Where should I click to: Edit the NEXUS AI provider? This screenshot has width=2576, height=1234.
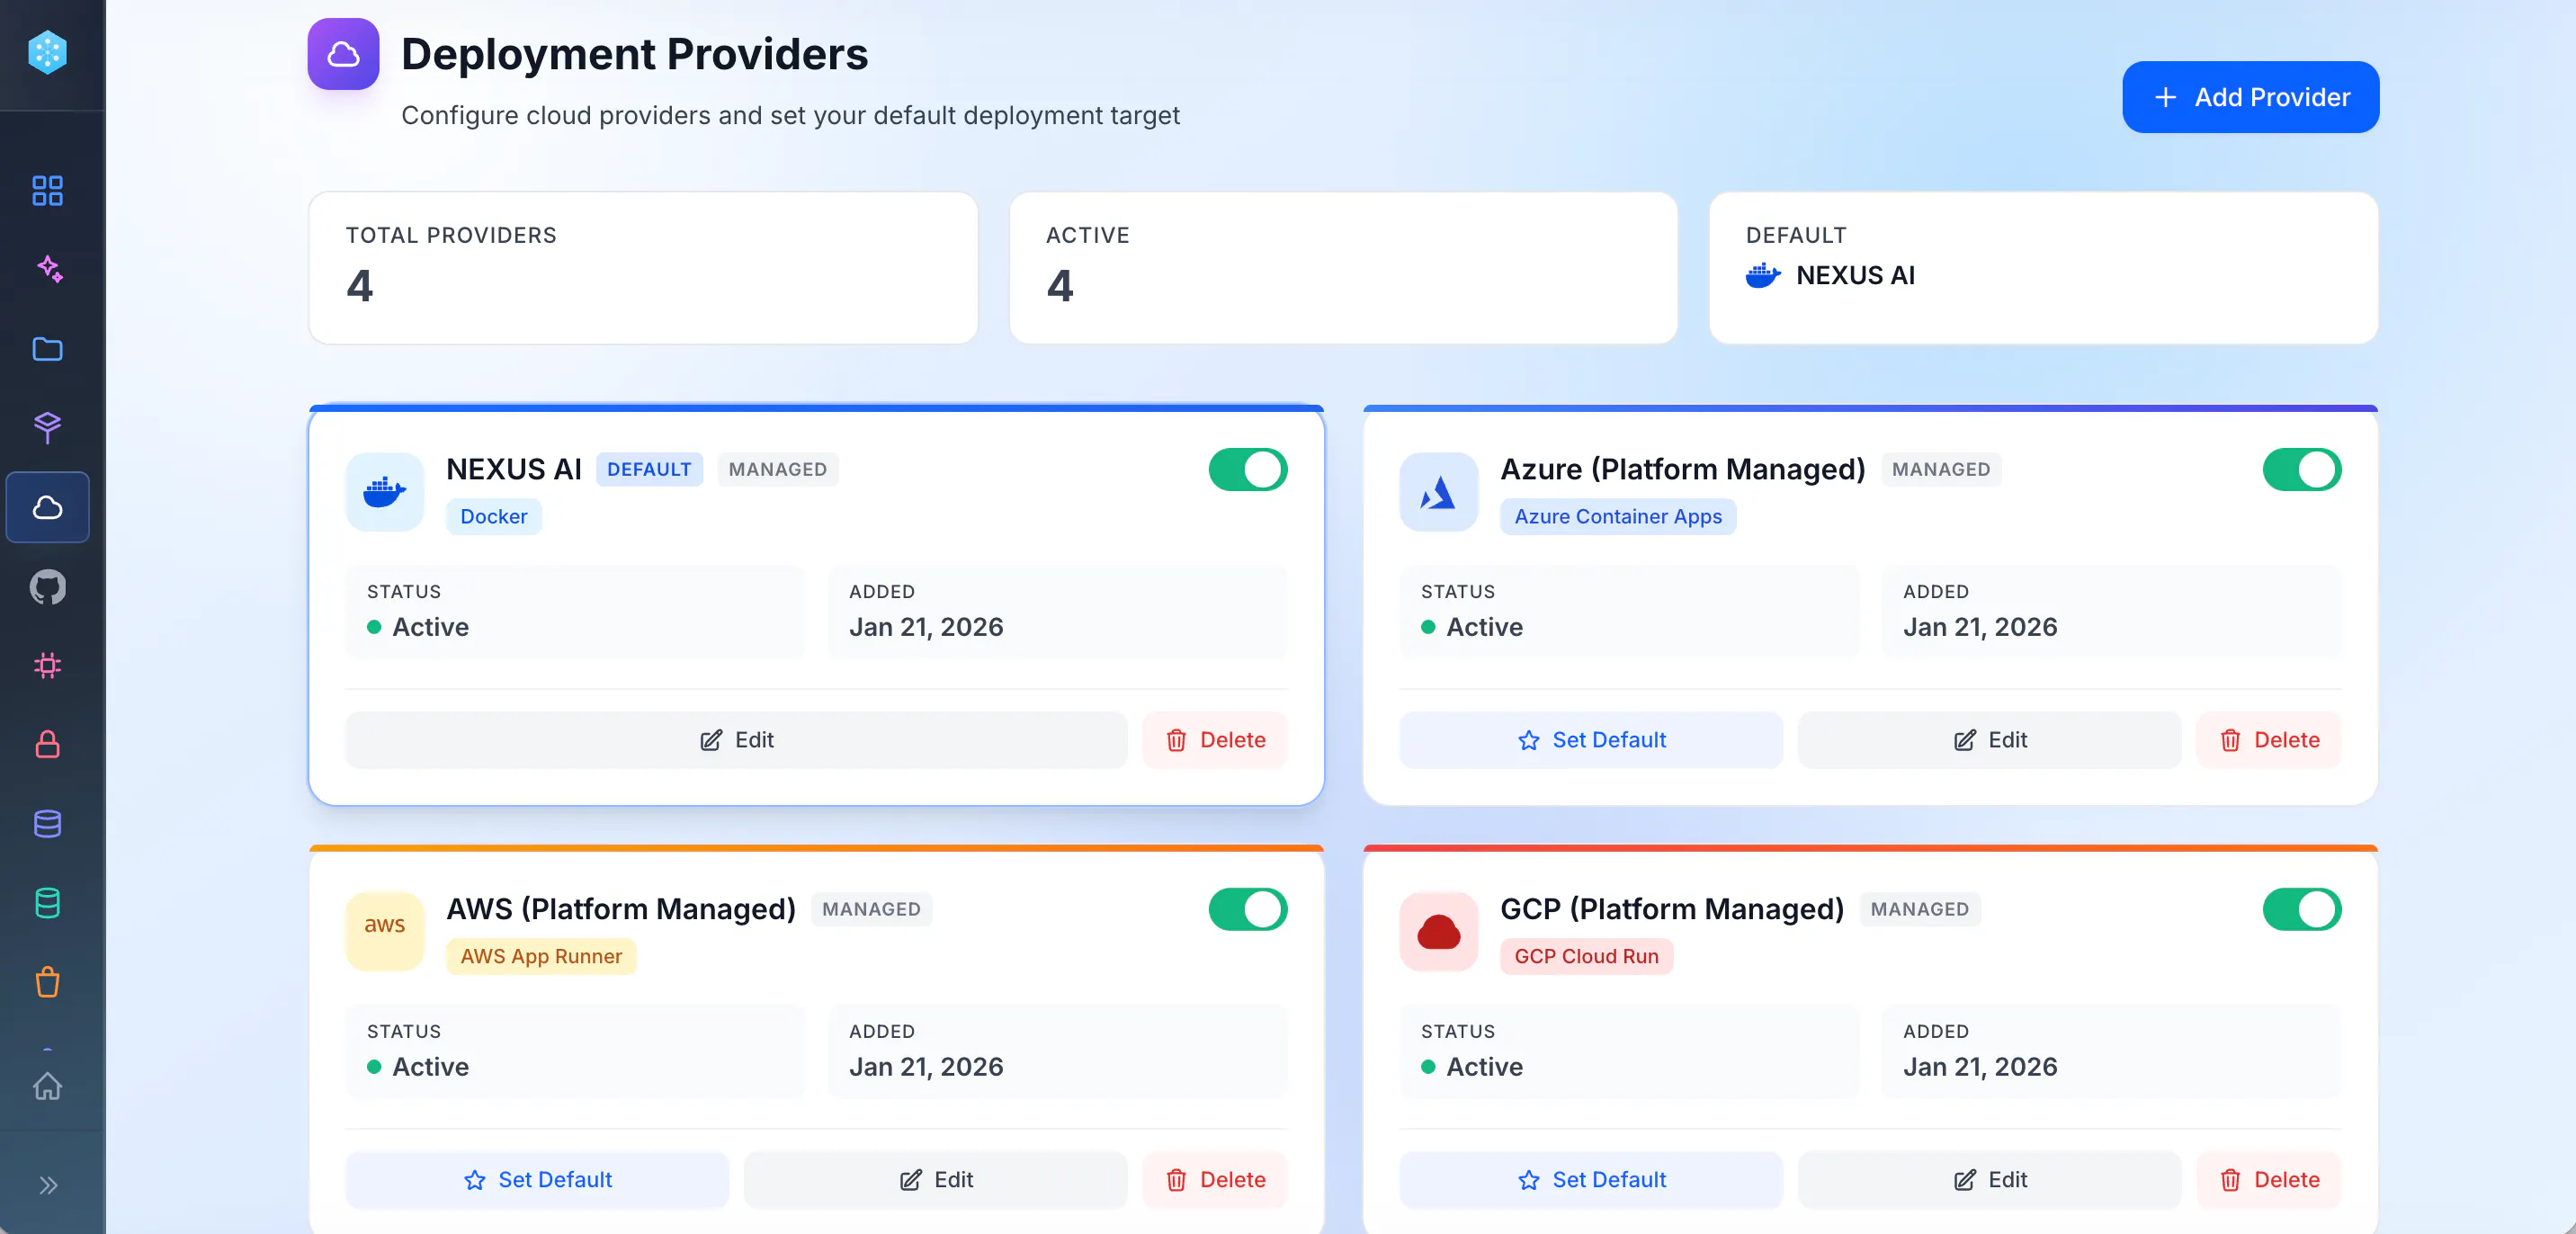736,740
